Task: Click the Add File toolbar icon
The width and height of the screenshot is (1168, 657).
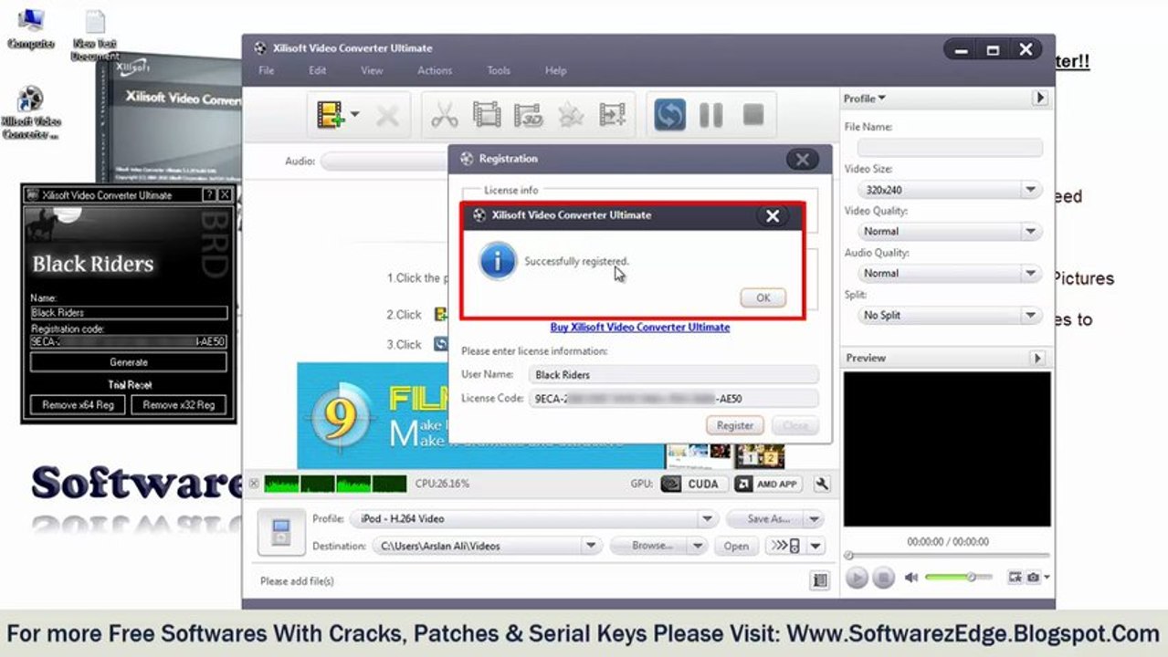Action: click(330, 115)
